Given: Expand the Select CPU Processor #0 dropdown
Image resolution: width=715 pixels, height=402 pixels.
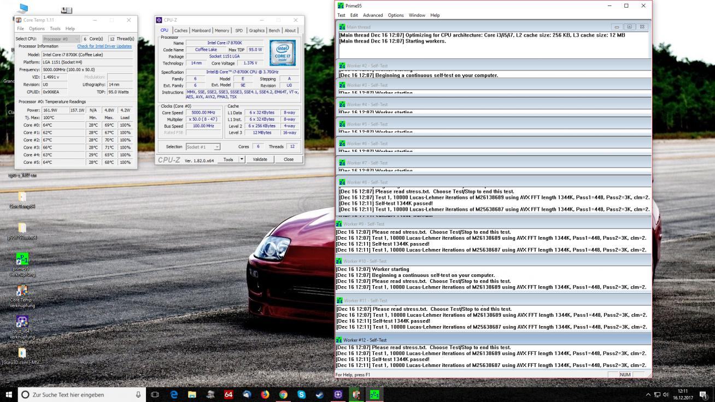Looking at the screenshot, I should pyautogui.click(x=76, y=39).
